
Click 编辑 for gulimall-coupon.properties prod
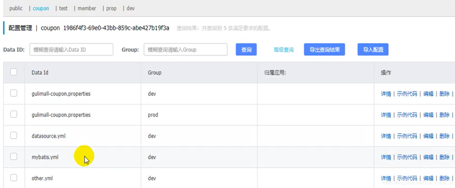[x=428, y=115]
